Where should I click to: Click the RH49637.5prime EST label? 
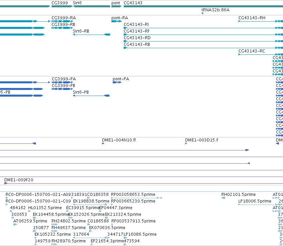click(69, 228)
